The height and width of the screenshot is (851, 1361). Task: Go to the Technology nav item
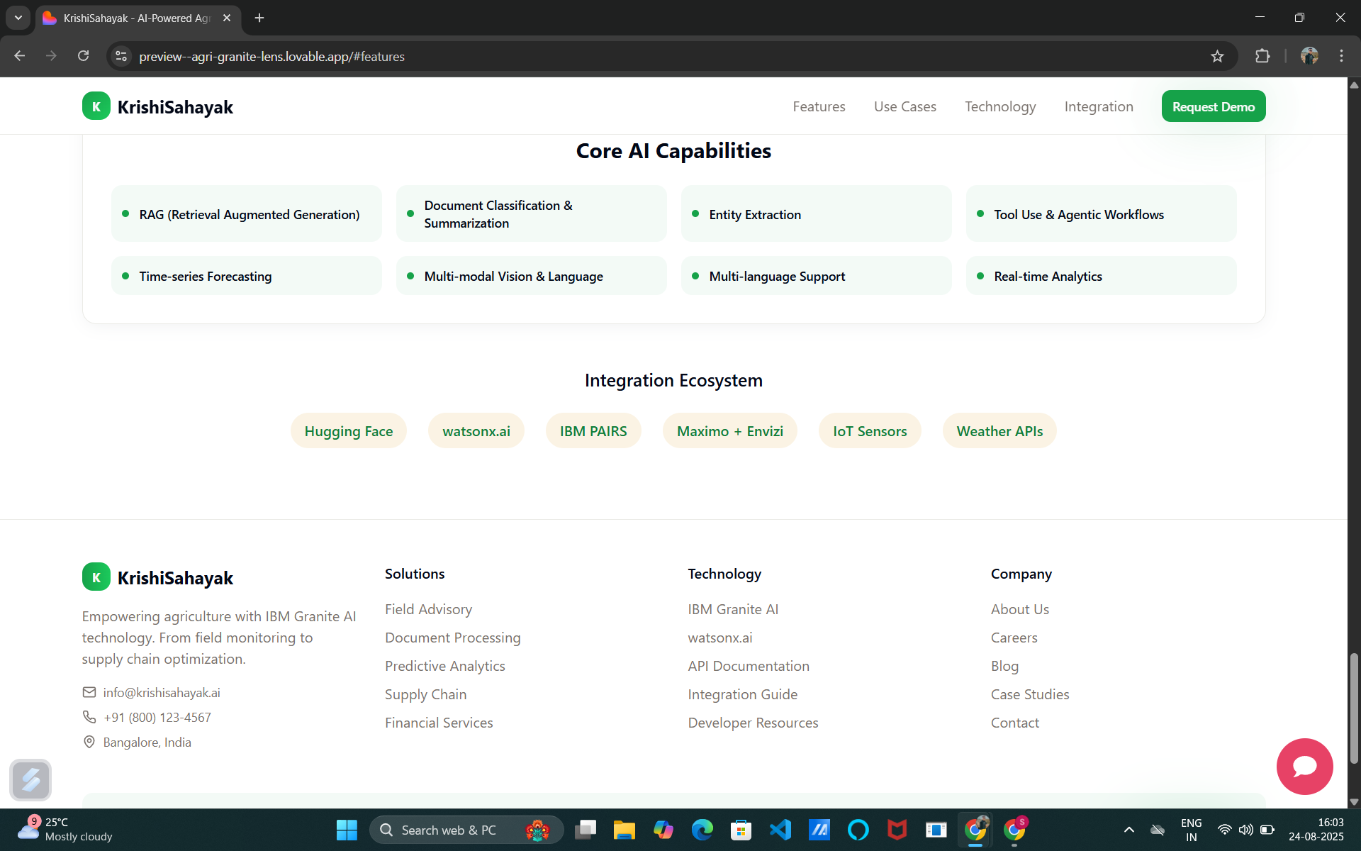[x=999, y=106]
